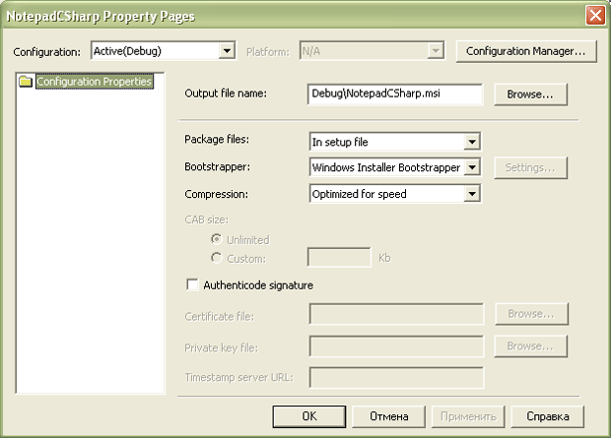Enable the Authenticode signature checkbox
The width and height of the screenshot is (611, 438).
click(x=192, y=285)
